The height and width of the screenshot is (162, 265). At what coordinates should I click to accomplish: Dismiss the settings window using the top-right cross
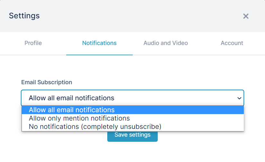point(246,16)
